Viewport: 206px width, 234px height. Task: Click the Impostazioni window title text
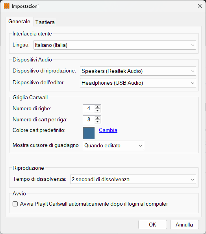click(x=25, y=6)
